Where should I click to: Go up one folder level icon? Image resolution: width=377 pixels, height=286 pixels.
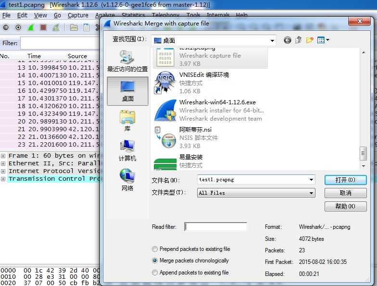pos(298,40)
